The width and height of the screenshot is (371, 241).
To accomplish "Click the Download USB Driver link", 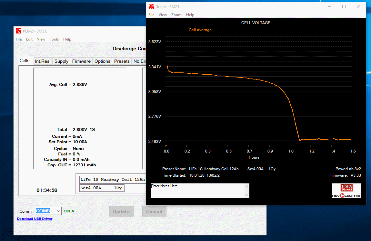I will 35,219.
